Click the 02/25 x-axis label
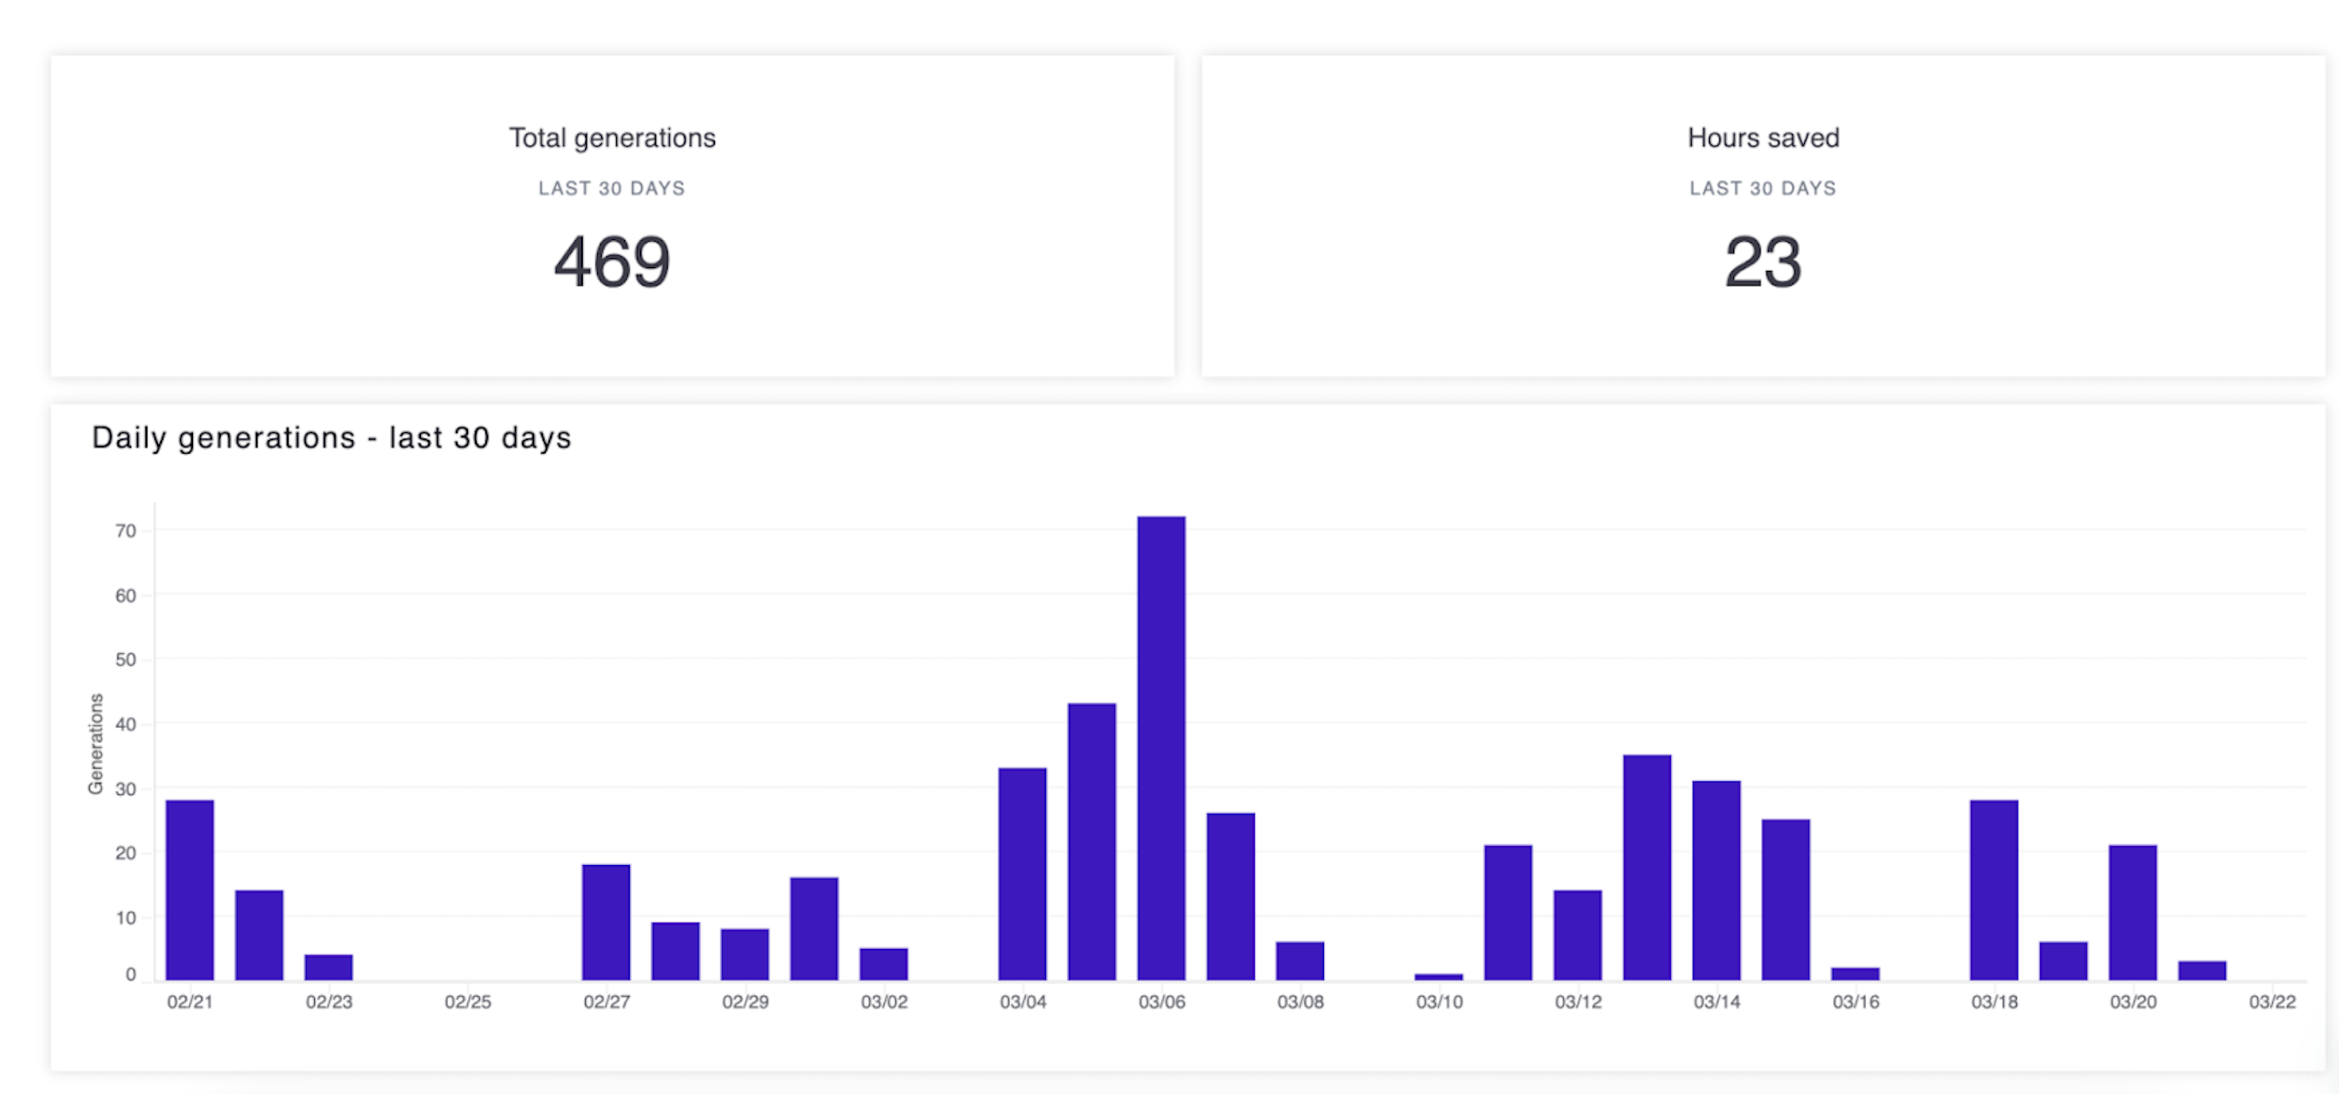Screen dimensions: 2339x1094 tap(468, 1002)
